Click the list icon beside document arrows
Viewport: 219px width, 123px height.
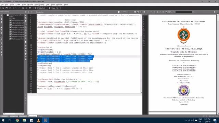coord(26,12)
